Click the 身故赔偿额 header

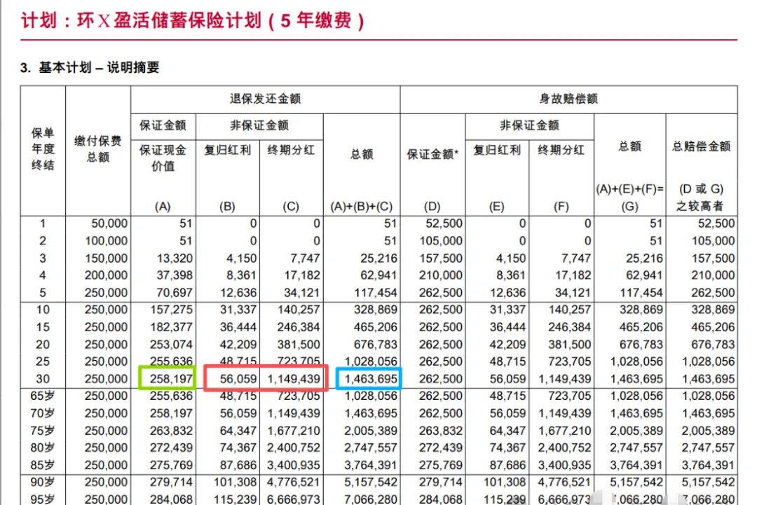click(x=568, y=99)
